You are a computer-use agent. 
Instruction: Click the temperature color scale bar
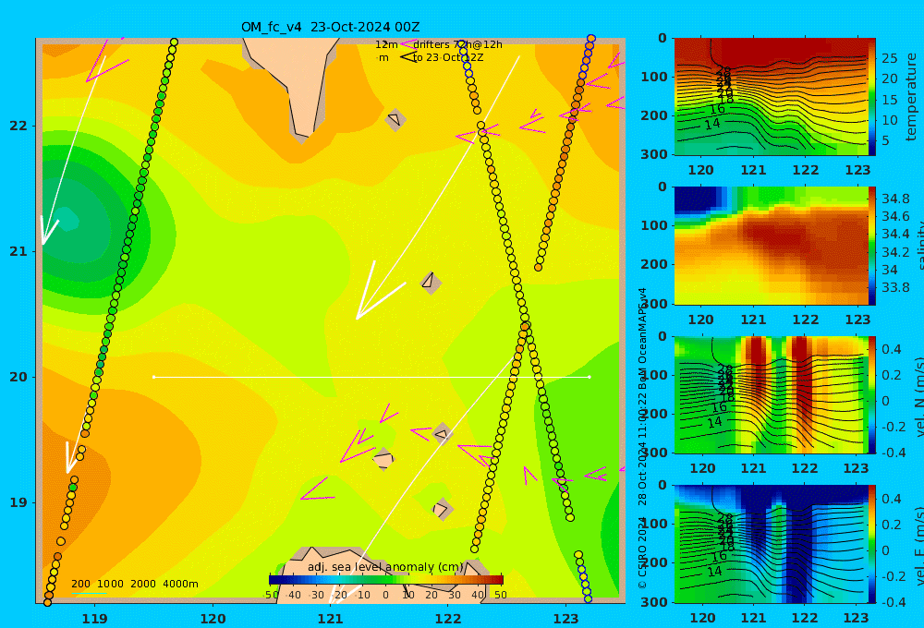pyautogui.click(x=871, y=97)
